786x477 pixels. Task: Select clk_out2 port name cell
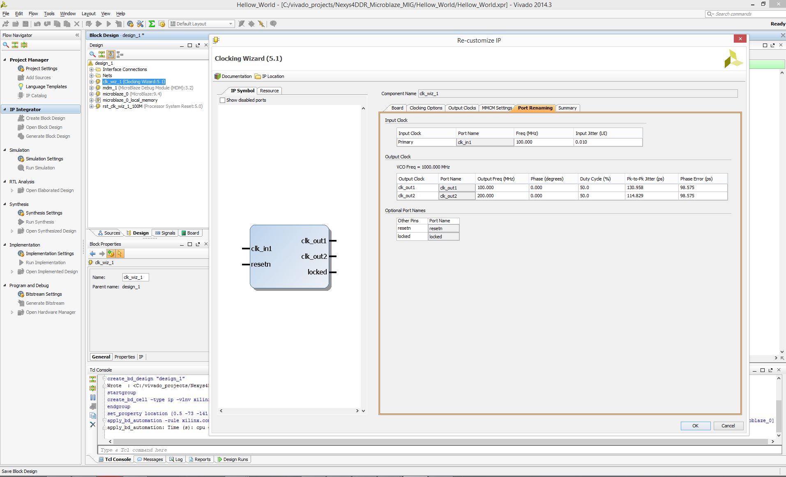(x=457, y=196)
